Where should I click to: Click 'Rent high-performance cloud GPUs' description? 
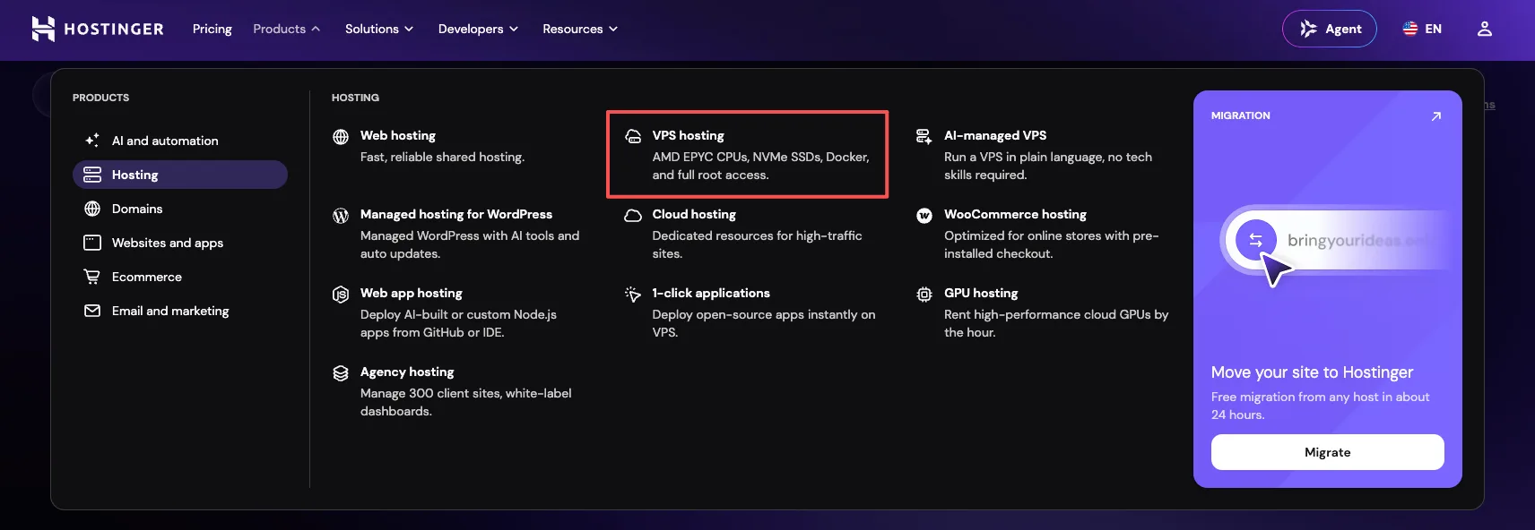1056,323
